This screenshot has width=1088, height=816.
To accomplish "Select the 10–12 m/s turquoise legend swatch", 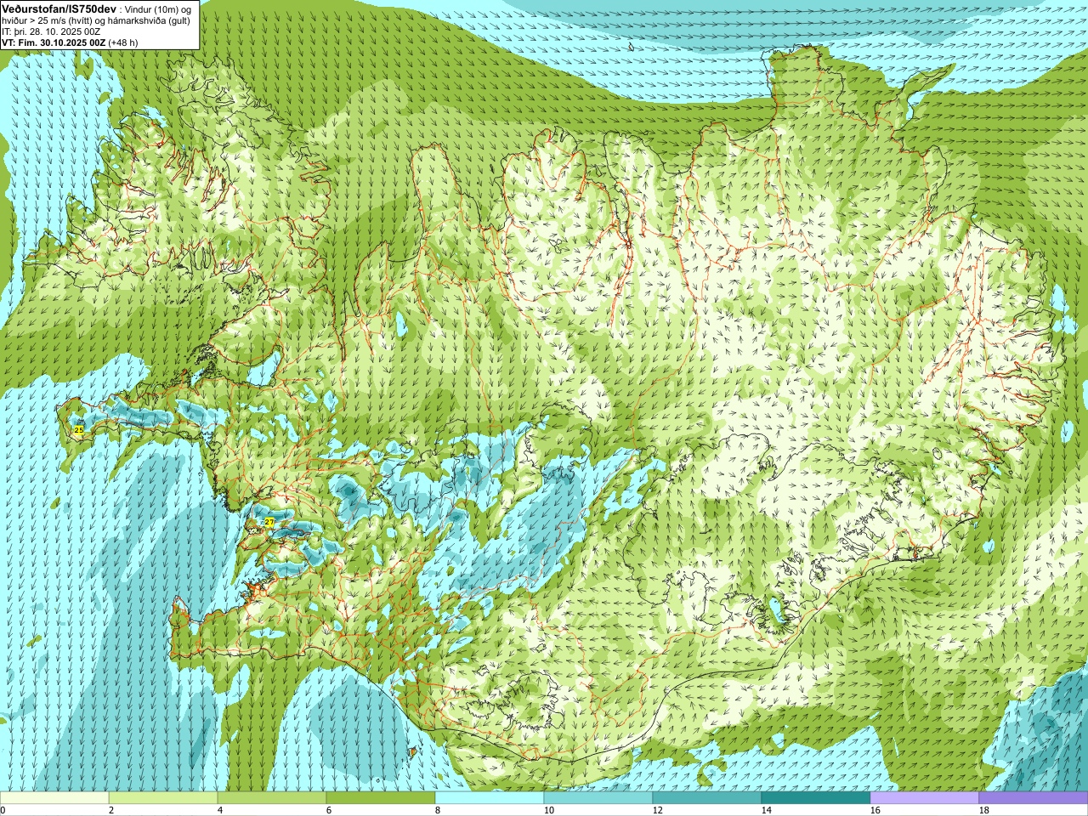I will (x=598, y=798).
